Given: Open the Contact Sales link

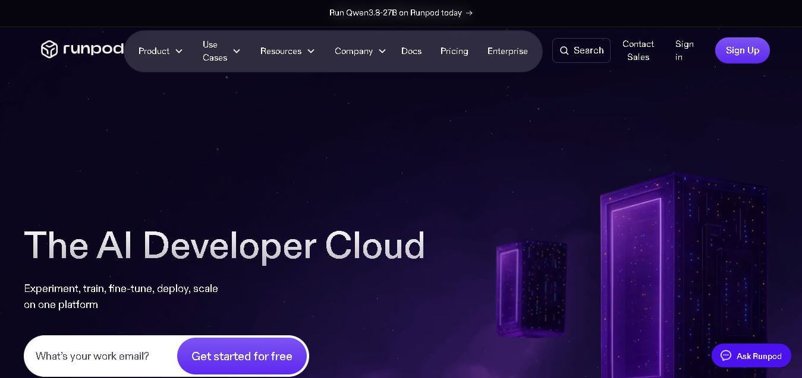Looking at the screenshot, I should coord(638,50).
